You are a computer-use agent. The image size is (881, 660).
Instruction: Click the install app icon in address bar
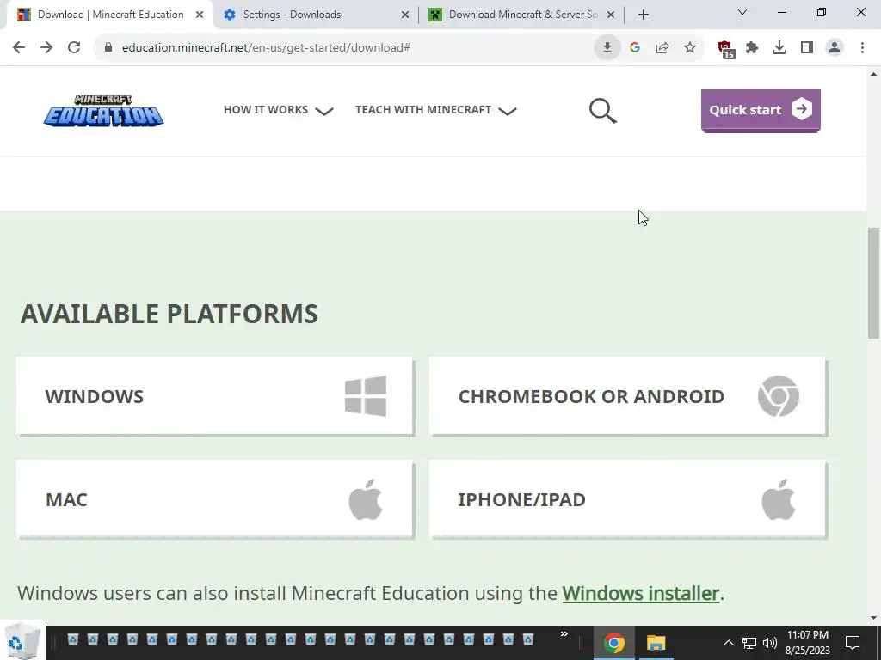click(607, 47)
